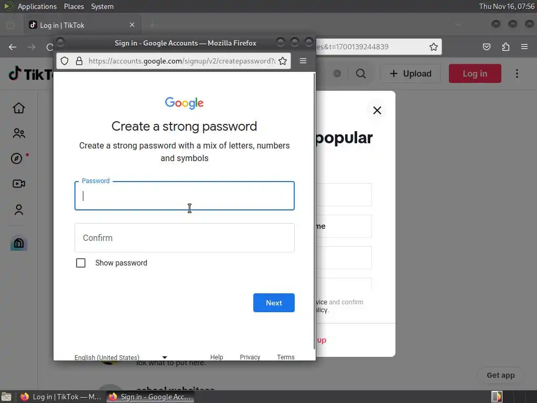Open the LIVE video camera icon
The height and width of the screenshot is (403, 537).
click(19, 184)
